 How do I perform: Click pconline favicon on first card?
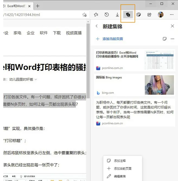[98, 68]
